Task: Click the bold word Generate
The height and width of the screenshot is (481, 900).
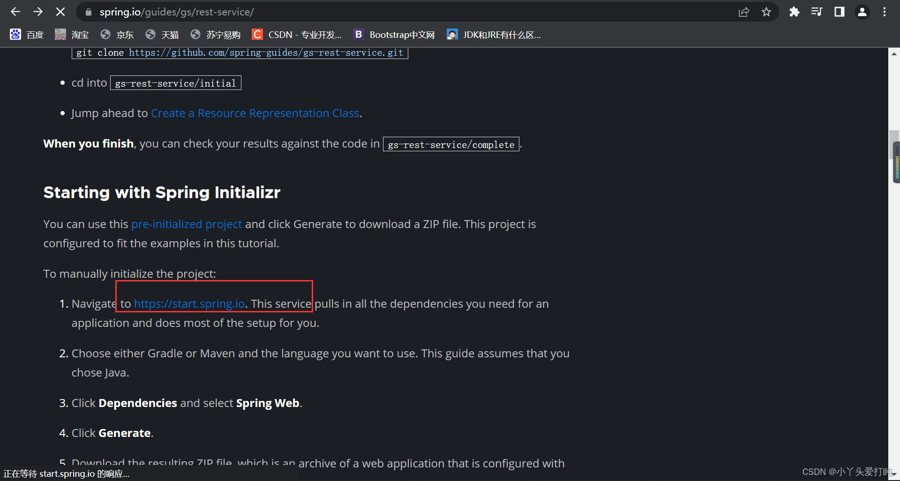Action: click(x=125, y=433)
